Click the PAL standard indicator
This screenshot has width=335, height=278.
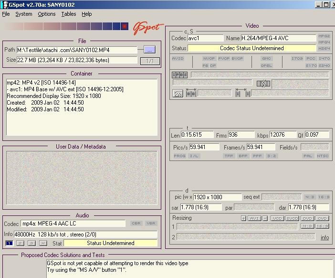(x=308, y=156)
